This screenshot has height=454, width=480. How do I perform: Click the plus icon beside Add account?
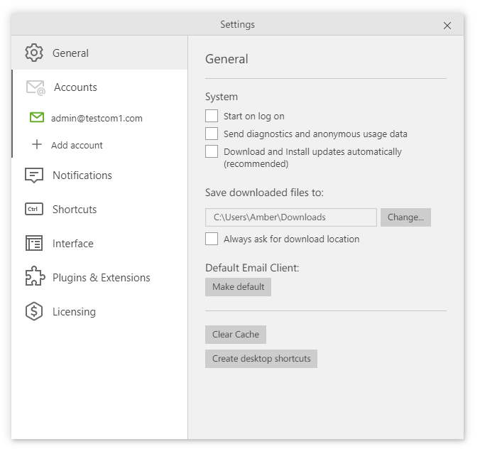tap(37, 145)
